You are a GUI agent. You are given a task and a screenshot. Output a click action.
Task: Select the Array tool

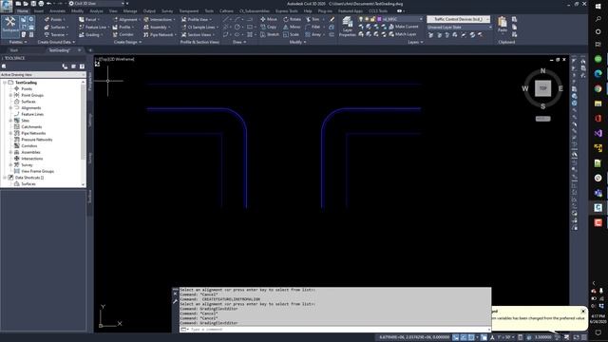click(x=313, y=34)
